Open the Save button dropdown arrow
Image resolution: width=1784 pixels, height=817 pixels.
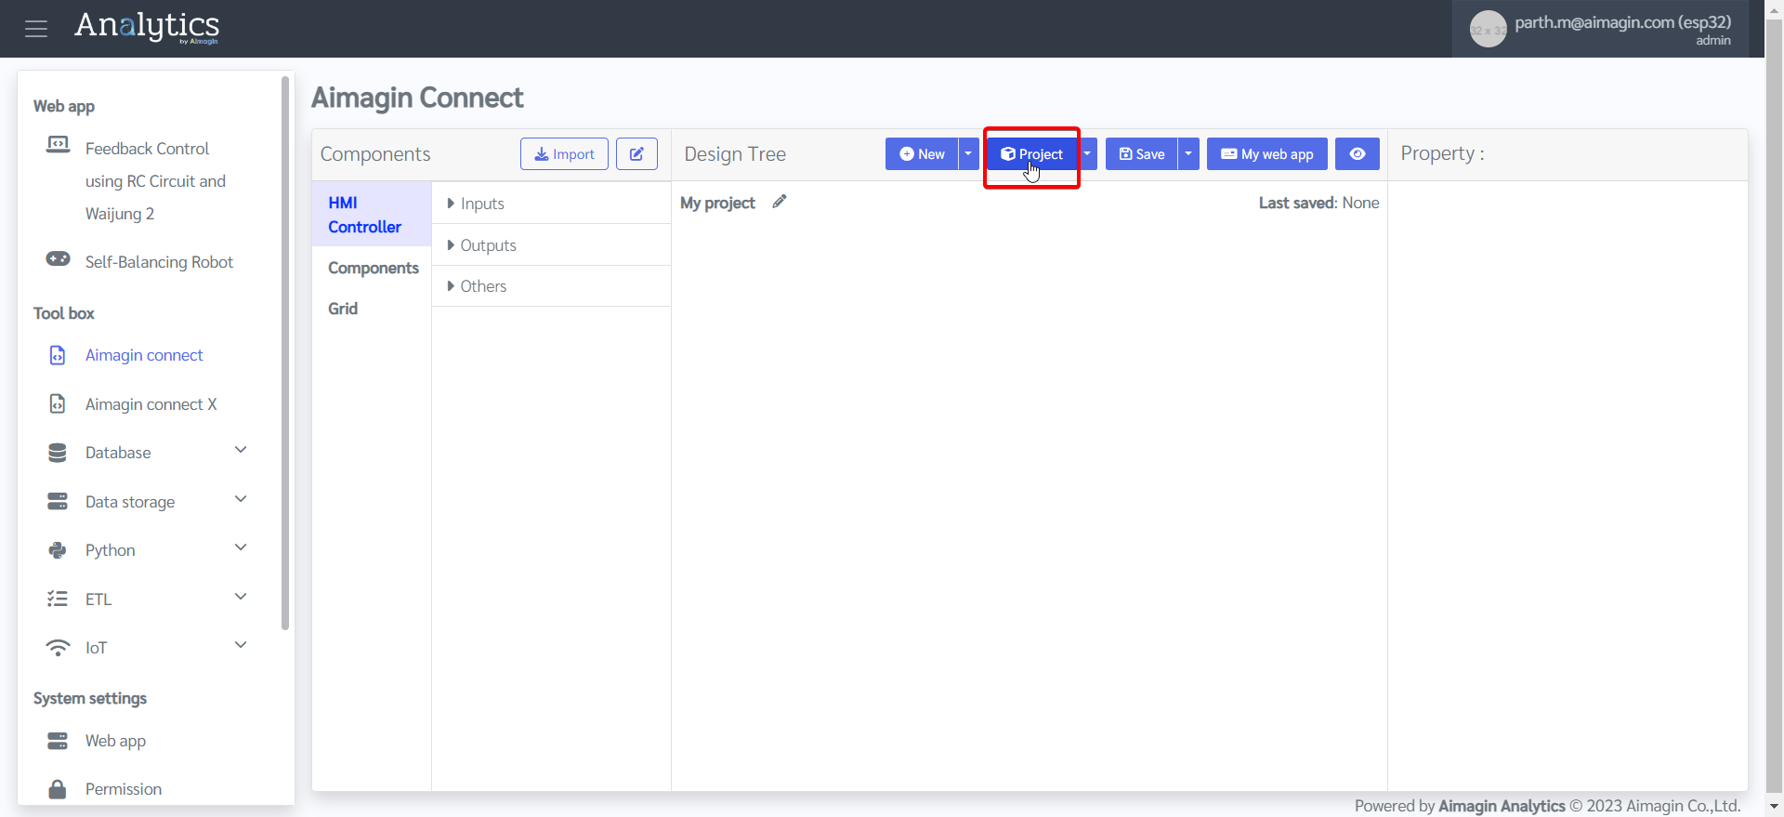point(1188,154)
